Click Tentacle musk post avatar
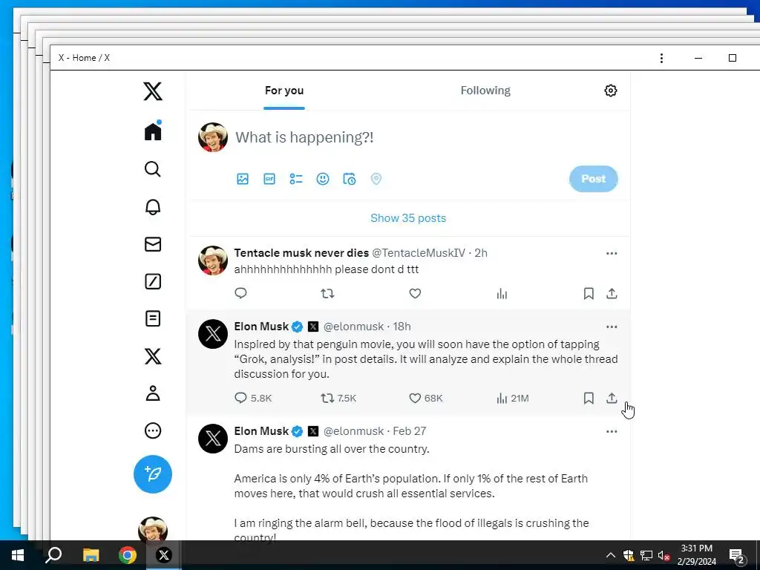 (213, 261)
